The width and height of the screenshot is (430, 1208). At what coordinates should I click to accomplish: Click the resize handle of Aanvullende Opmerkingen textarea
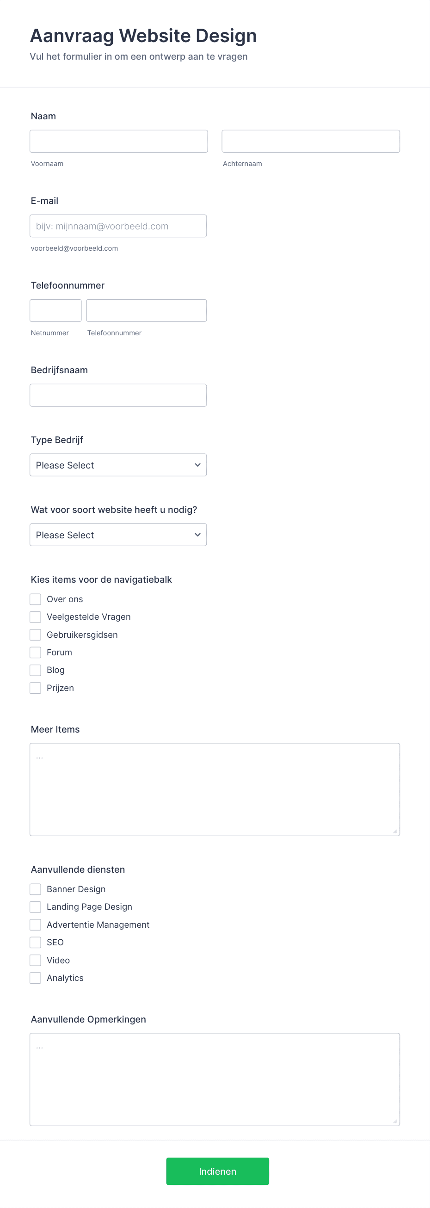coord(395,1121)
